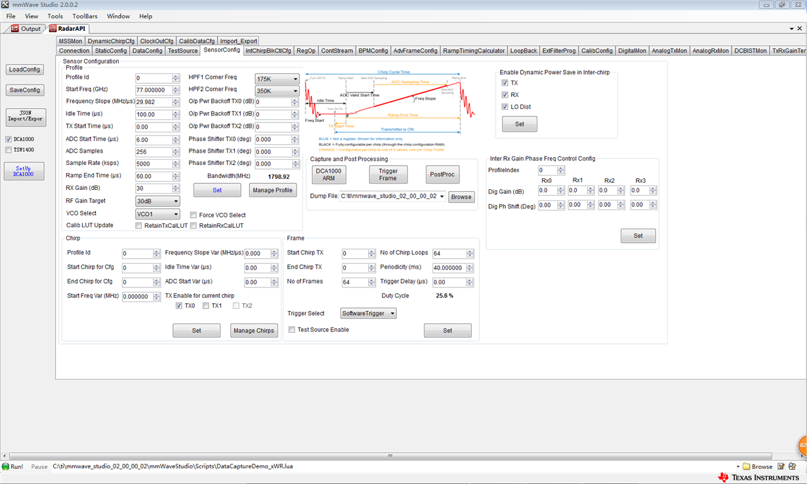Open the VCO Select dropdown
Viewport: 807px width, 484px height.
pos(157,214)
